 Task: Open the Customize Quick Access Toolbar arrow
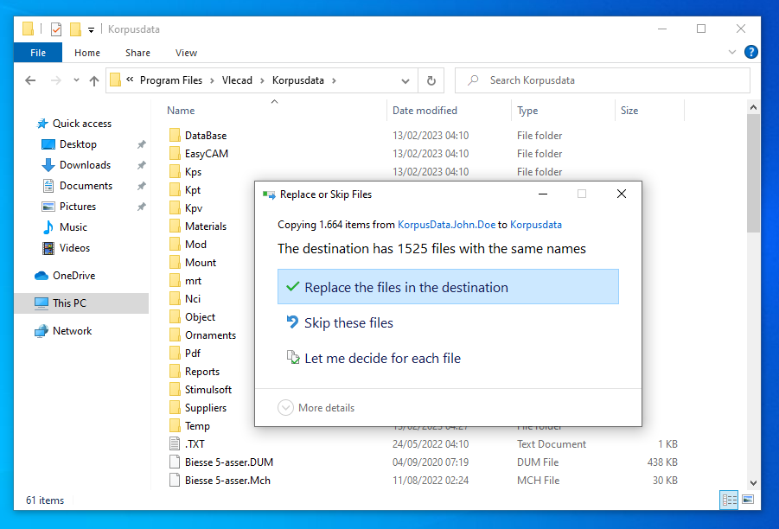(91, 29)
